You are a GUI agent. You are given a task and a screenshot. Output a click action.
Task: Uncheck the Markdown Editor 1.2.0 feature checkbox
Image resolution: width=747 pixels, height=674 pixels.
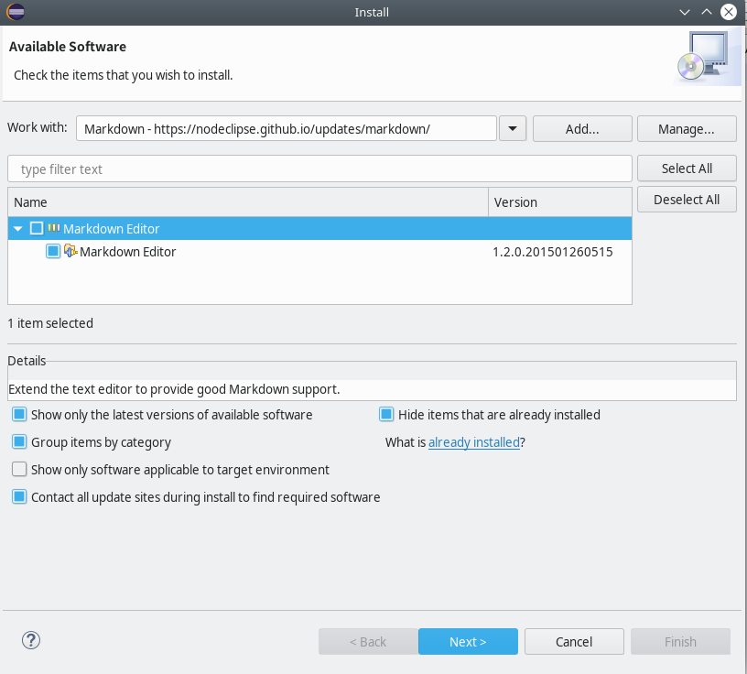pos(53,251)
